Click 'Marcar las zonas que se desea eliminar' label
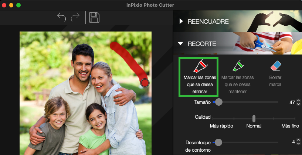The image size is (302, 155). tap(200, 85)
